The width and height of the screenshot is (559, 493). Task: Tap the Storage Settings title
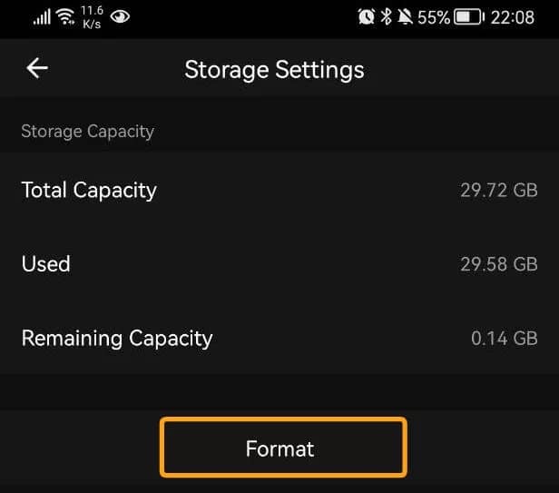pyautogui.click(x=274, y=70)
